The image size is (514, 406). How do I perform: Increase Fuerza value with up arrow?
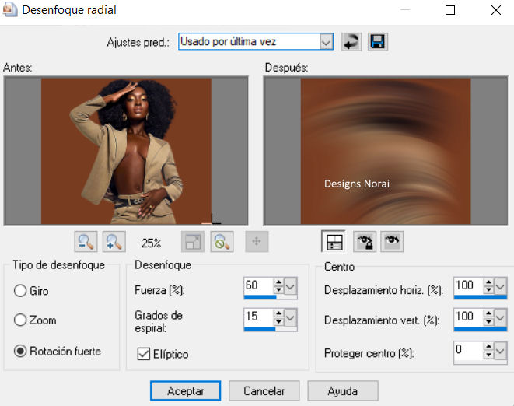click(278, 282)
